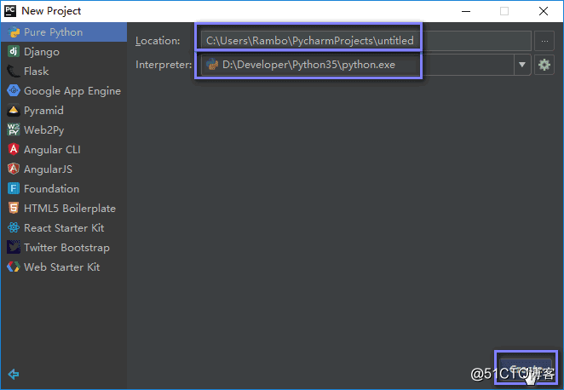Click the back arrow icon
The image size is (564, 390).
click(14, 374)
